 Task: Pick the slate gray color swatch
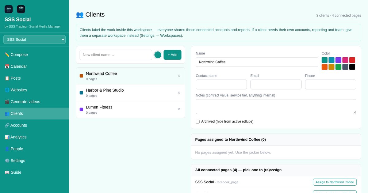point(345,67)
